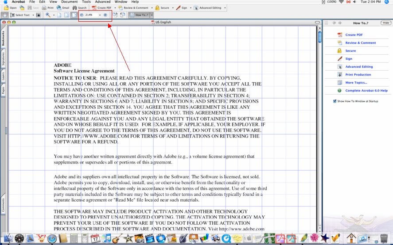The image size is (393, 245).
Task: Click the zoom out minus button
Action: (82, 15)
